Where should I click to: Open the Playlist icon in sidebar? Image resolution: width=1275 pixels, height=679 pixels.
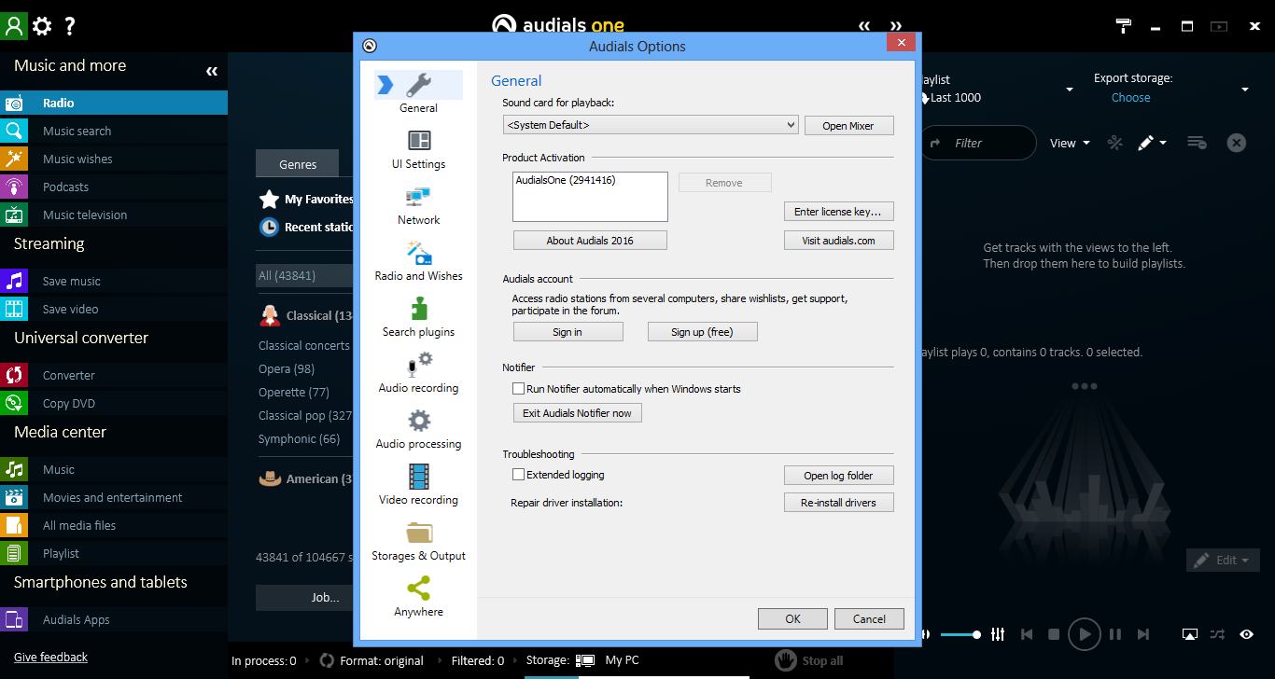coord(14,553)
